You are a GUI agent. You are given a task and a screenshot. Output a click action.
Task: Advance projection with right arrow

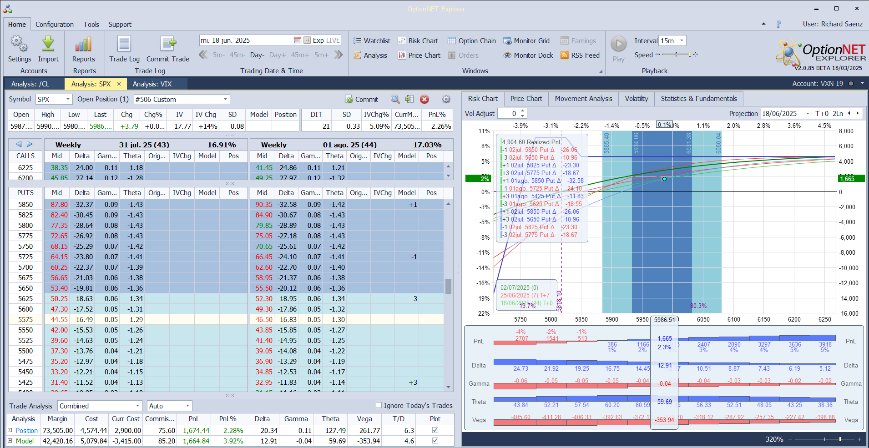click(x=858, y=113)
